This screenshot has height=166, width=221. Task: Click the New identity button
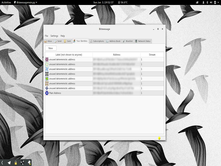click(51, 48)
